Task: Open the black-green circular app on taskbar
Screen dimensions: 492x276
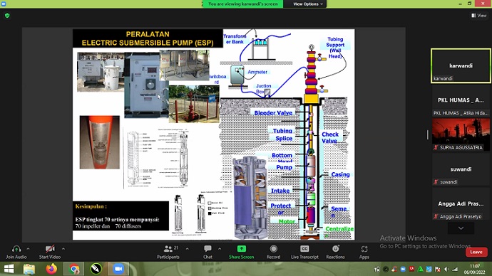Action: pyautogui.click(x=96, y=269)
